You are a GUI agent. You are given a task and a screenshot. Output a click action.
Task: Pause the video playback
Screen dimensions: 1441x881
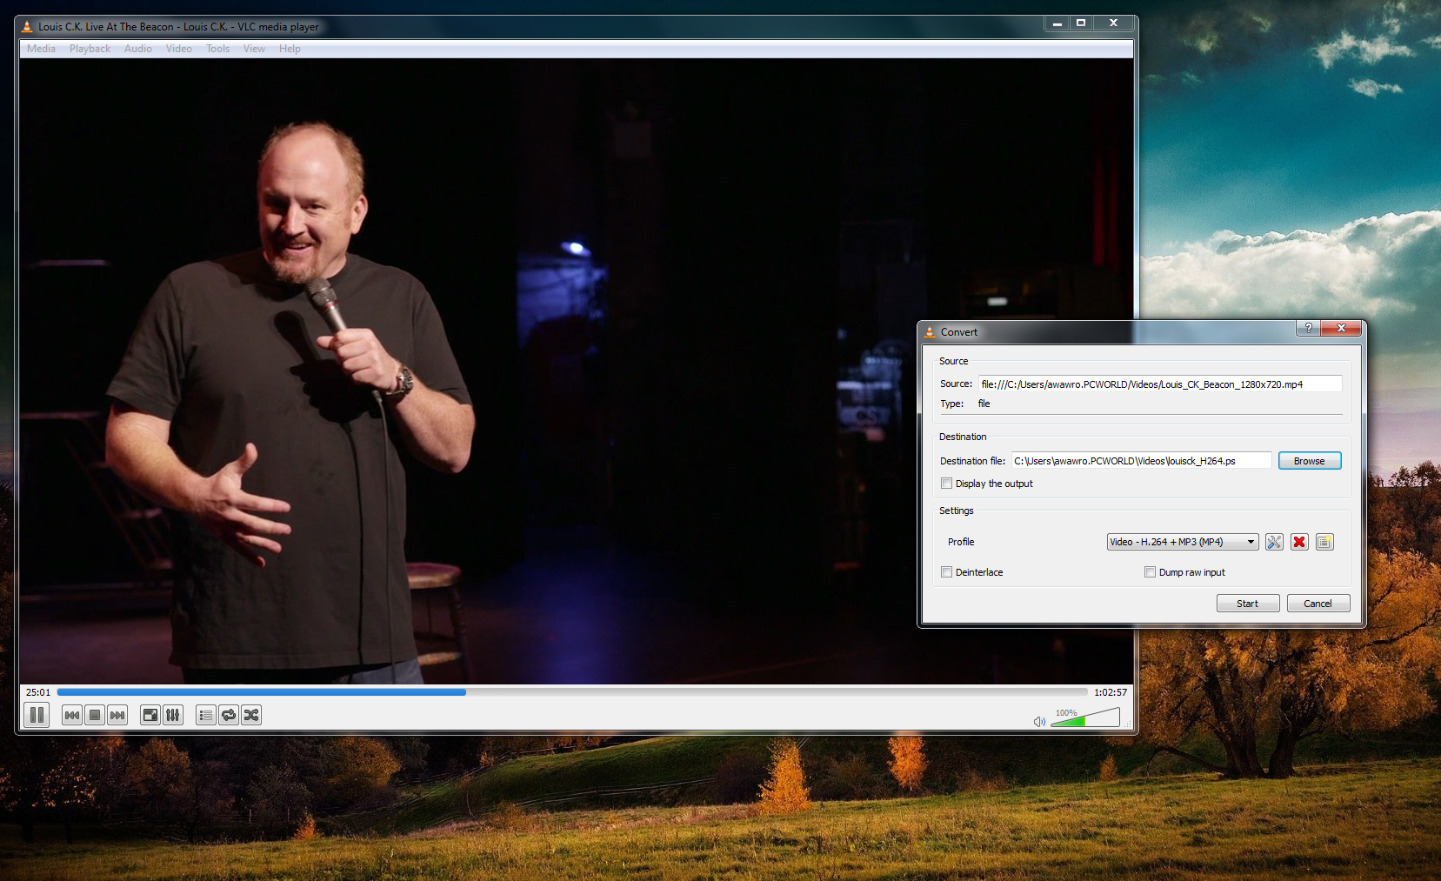37,715
